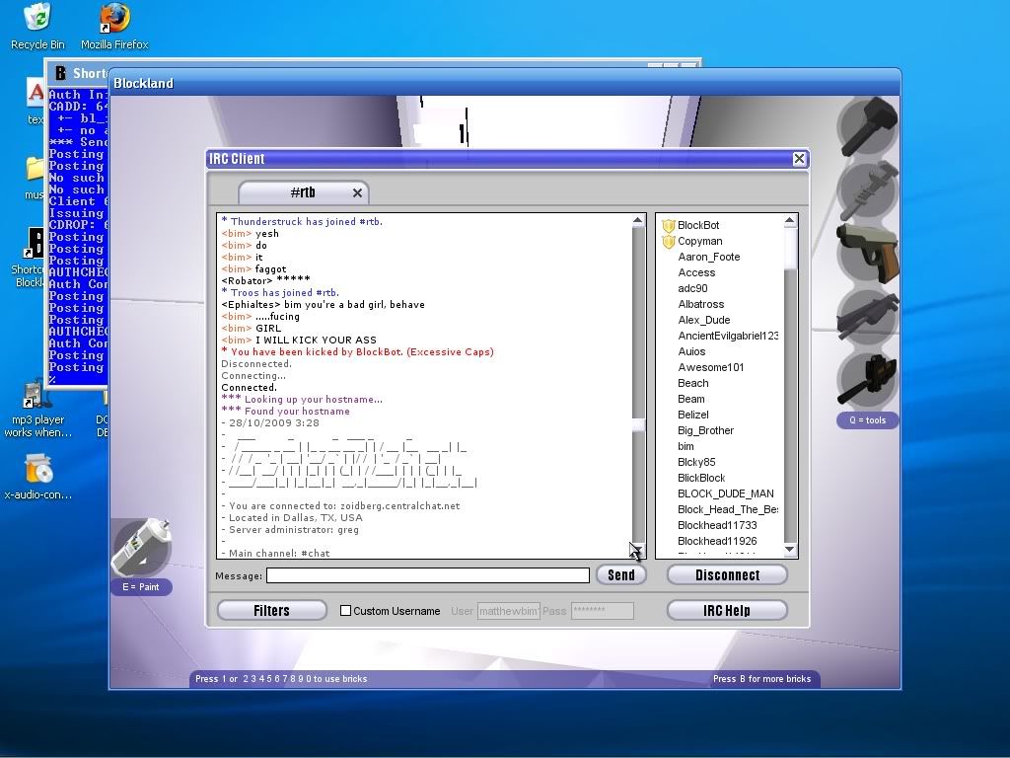This screenshot has height=758, width=1010.
Task: Select Access in the user list
Action: (x=696, y=272)
